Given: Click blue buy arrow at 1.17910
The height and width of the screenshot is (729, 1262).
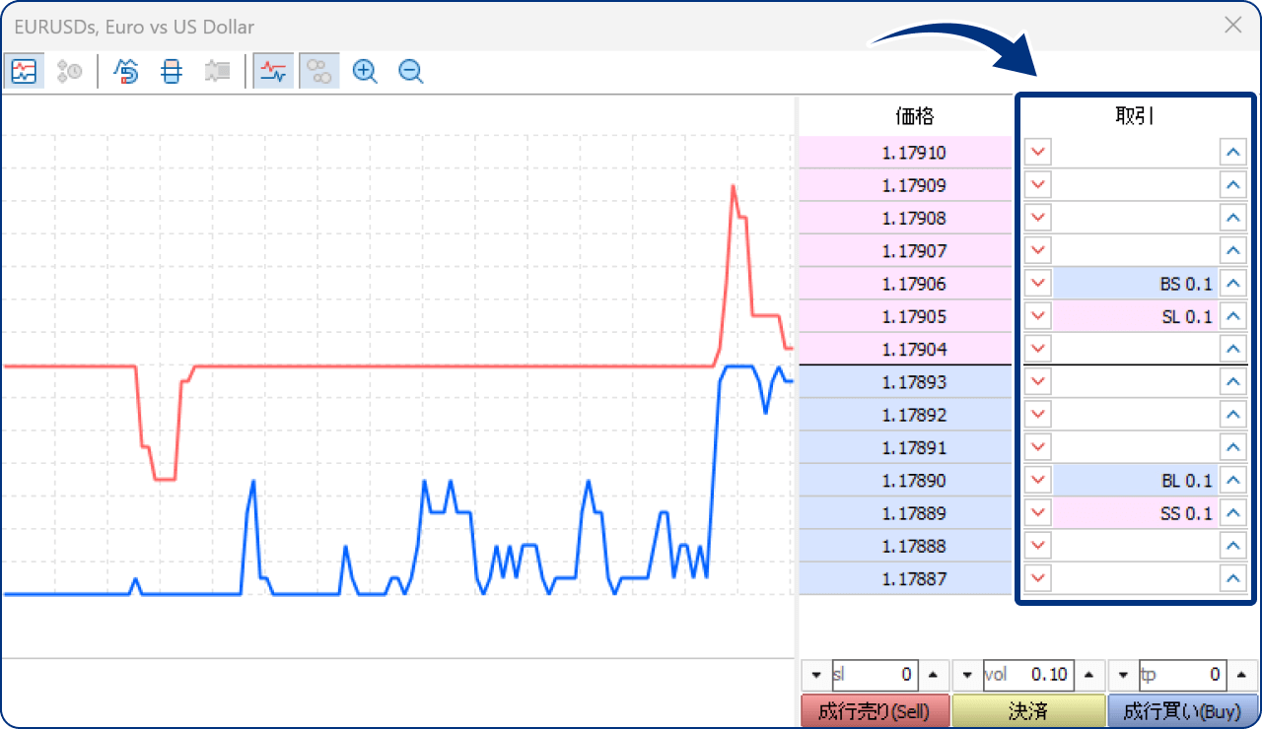Looking at the screenshot, I should [1232, 153].
